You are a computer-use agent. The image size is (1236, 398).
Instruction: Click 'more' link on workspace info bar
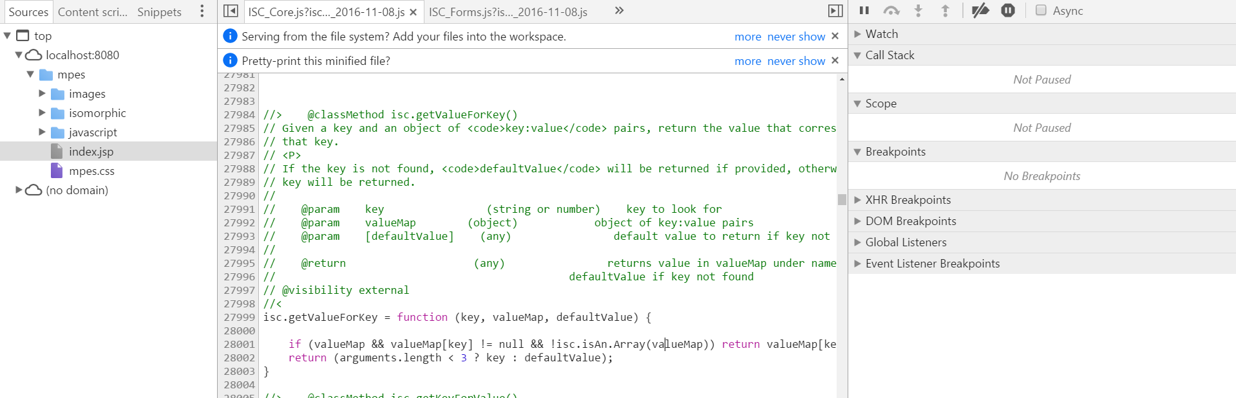tap(747, 37)
